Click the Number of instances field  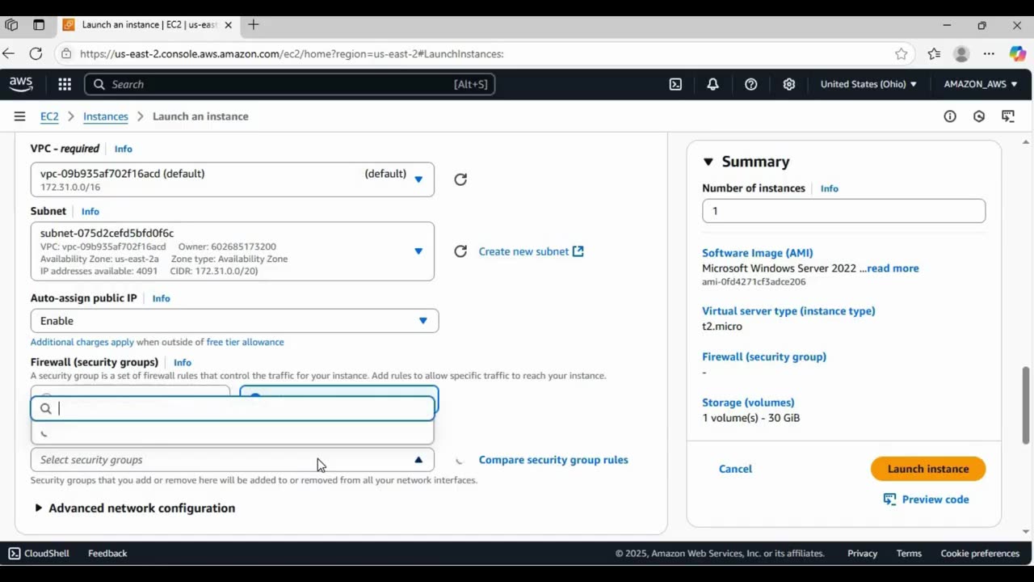(843, 211)
